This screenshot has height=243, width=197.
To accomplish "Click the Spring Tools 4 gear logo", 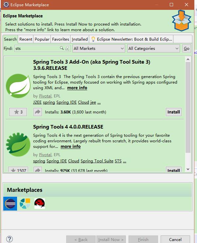I will 18,144.
